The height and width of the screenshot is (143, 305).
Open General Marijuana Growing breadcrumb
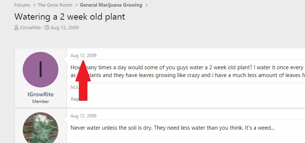coord(111,5)
